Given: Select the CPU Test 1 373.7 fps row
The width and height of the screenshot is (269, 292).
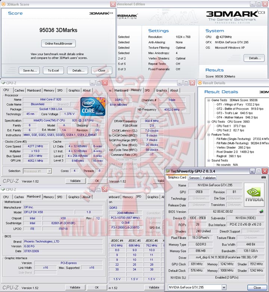Looking at the screenshot, I should click(x=231, y=126).
